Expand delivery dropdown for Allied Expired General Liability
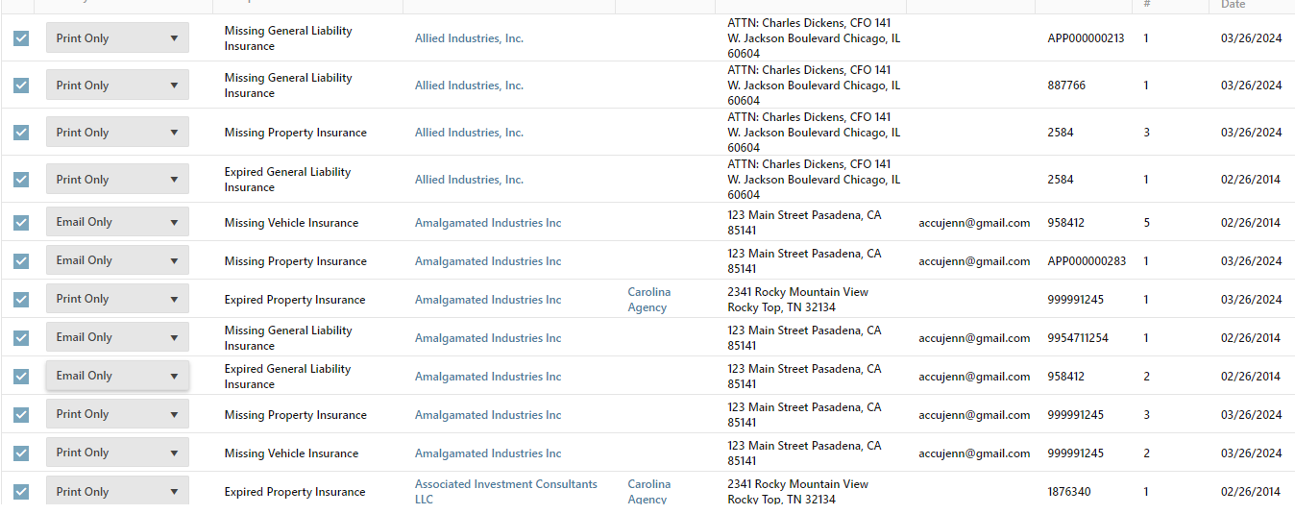Screen dimensions: 1295x514 click(117, 180)
